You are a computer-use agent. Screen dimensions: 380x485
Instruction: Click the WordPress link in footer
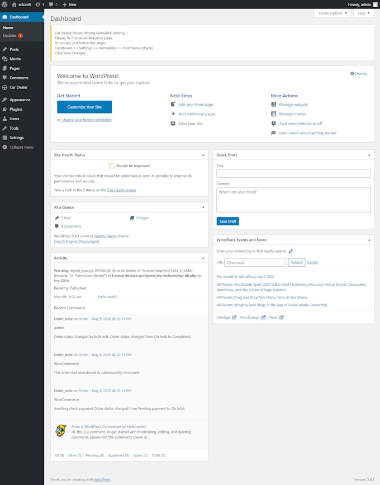click(x=102, y=479)
